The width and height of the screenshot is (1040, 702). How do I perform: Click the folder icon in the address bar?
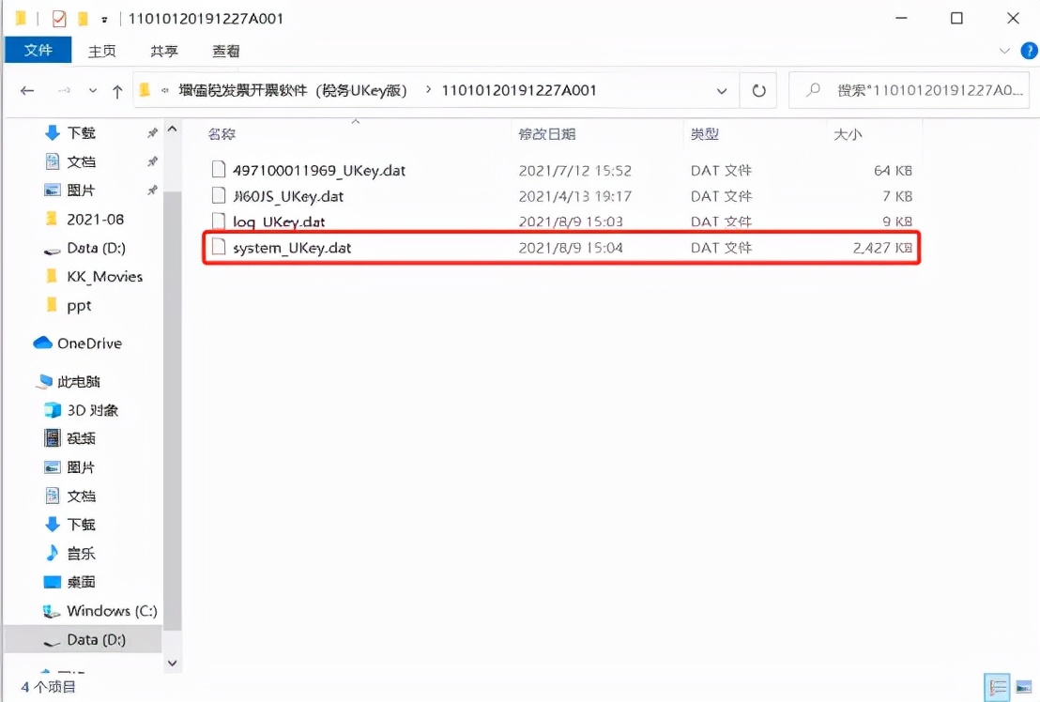pos(145,90)
